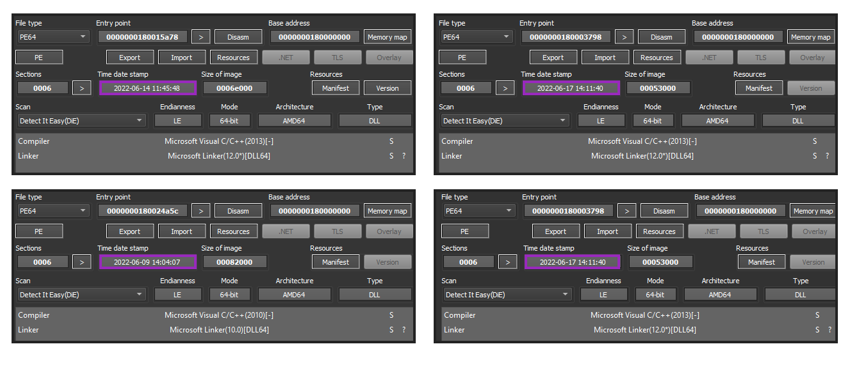Open the File type PE64 dropdown above the 2022-06-14 time stamp
This screenshot has height=367, width=859.
[x=53, y=37]
